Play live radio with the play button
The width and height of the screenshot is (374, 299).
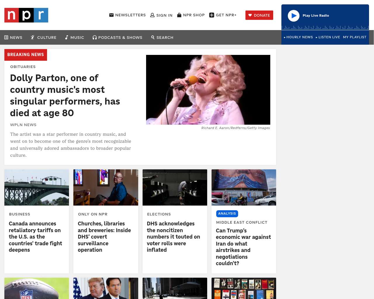tap(294, 16)
